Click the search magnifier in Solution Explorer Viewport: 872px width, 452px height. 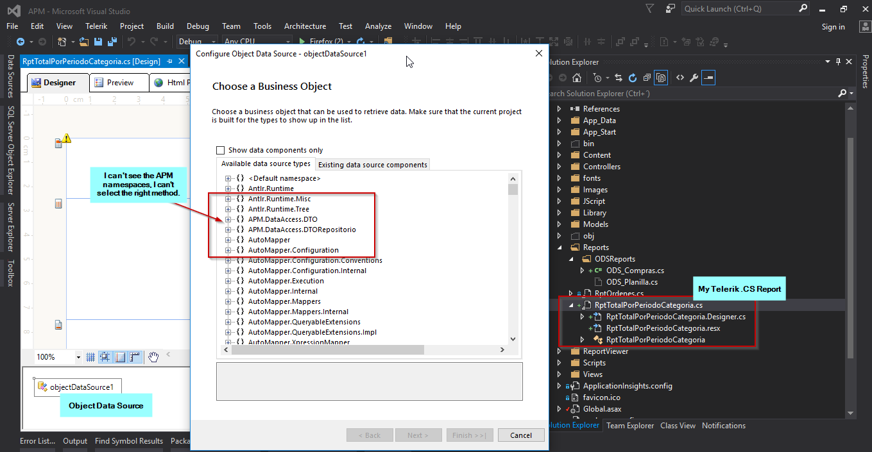point(842,93)
